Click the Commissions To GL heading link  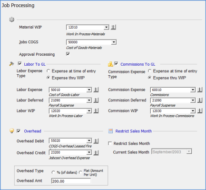pos(138,64)
